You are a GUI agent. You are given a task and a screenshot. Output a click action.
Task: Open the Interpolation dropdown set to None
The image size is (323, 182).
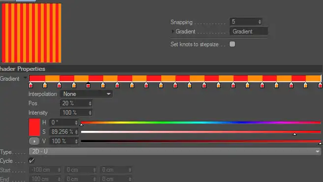pyautogui.click(x=87, y=94)
